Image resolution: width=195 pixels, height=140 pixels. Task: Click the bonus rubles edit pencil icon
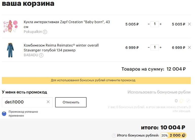coord(188,101)
